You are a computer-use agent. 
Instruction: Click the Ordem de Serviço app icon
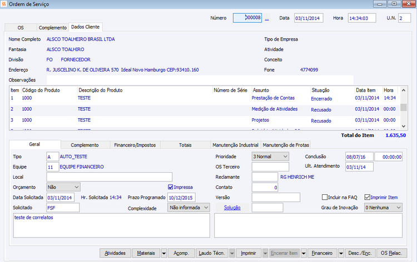pyautogui.click(x=3, y=4)
